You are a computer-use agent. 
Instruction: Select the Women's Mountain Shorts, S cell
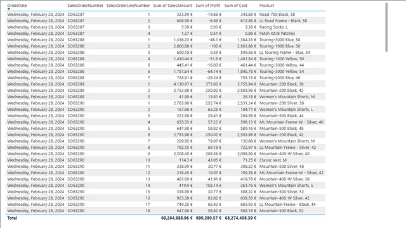[286, 186]
